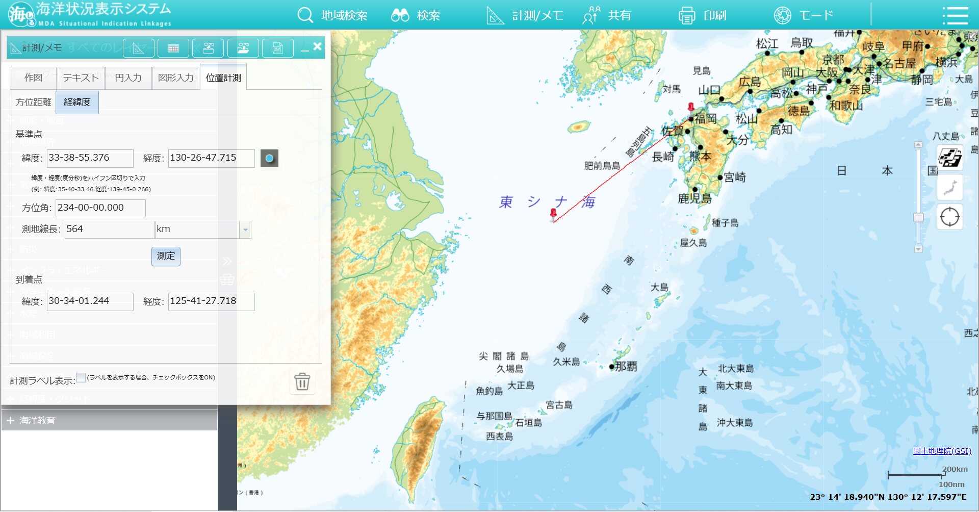Click the map zoom slider handle
Screen dimensions: 979x512
(x=918, y=218)
